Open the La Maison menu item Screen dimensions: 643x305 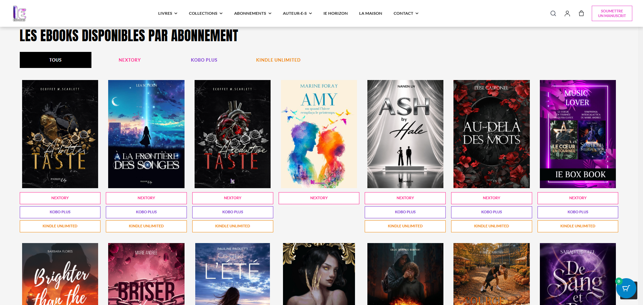tap(371, 13)
